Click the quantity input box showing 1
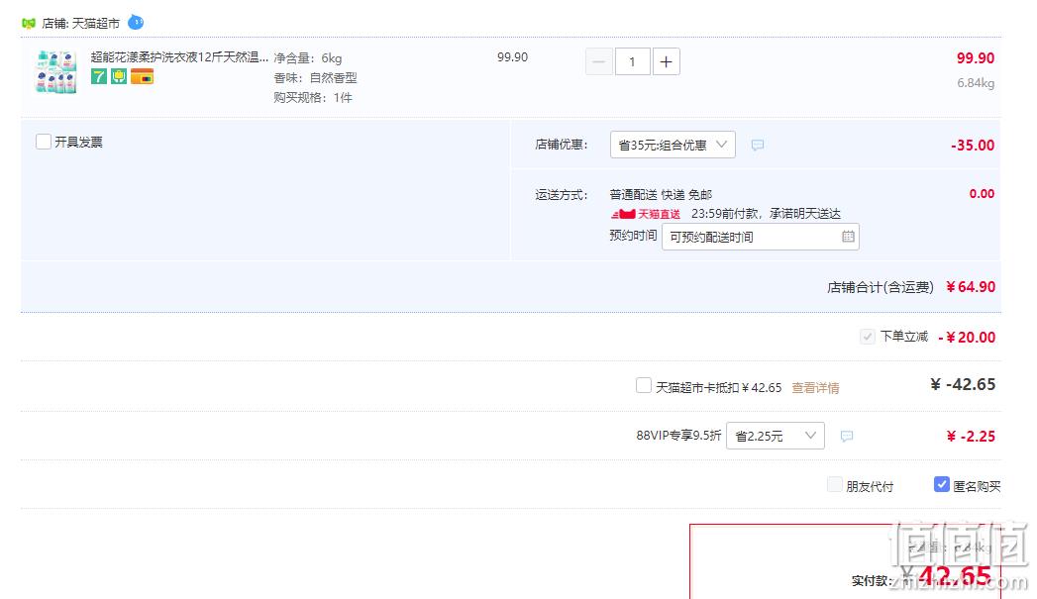The image size is (1037, 599). pos(632,61)
